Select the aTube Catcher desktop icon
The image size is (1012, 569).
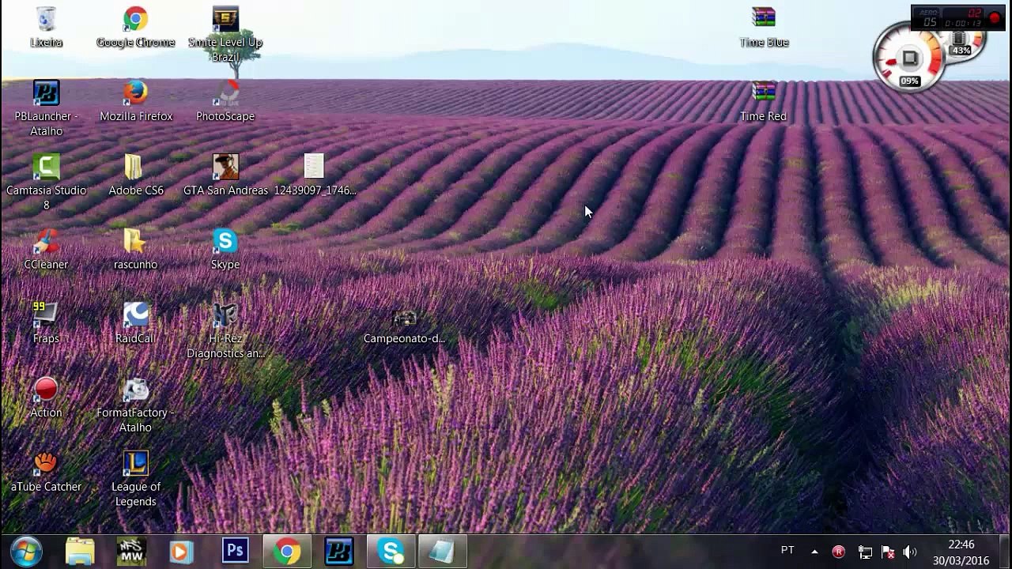tap(46, 472)
